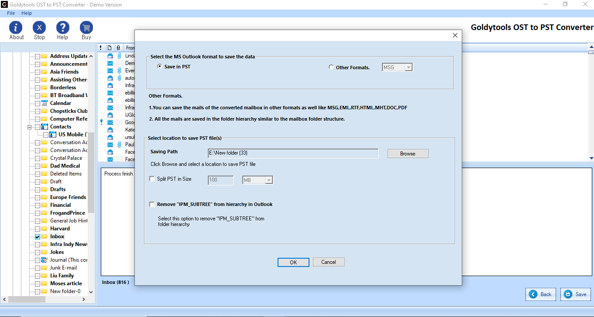Viewport: 594px width, 317px height.
Task: Select the Crystal Palace folder
Action: [x=66, y=158]
